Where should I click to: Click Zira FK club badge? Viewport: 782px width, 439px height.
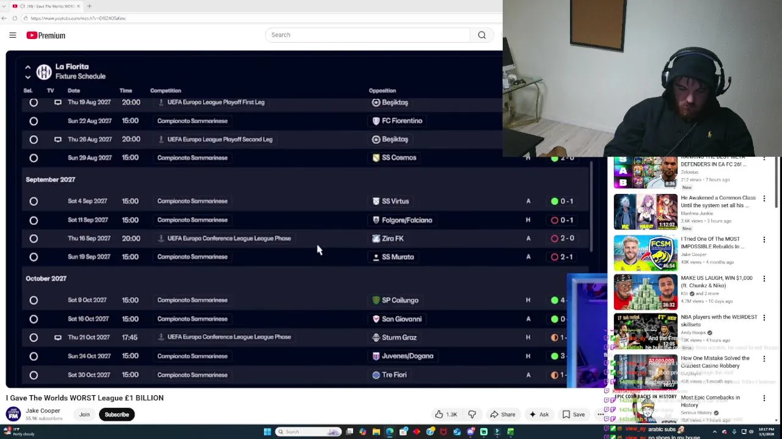(376, 238)
